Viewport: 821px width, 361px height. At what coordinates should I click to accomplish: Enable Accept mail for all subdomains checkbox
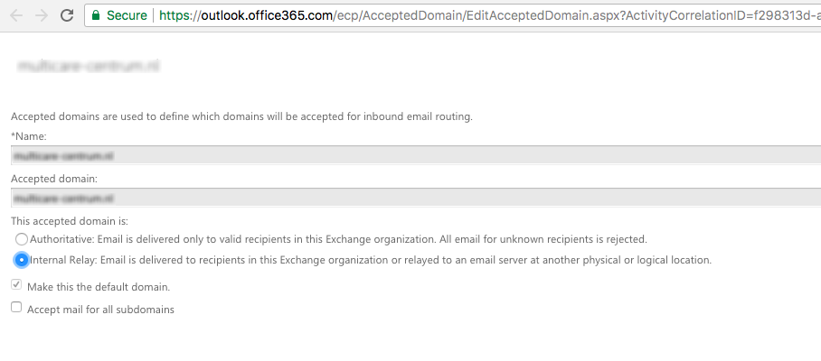pyautogui.click(x=16, y=307)
